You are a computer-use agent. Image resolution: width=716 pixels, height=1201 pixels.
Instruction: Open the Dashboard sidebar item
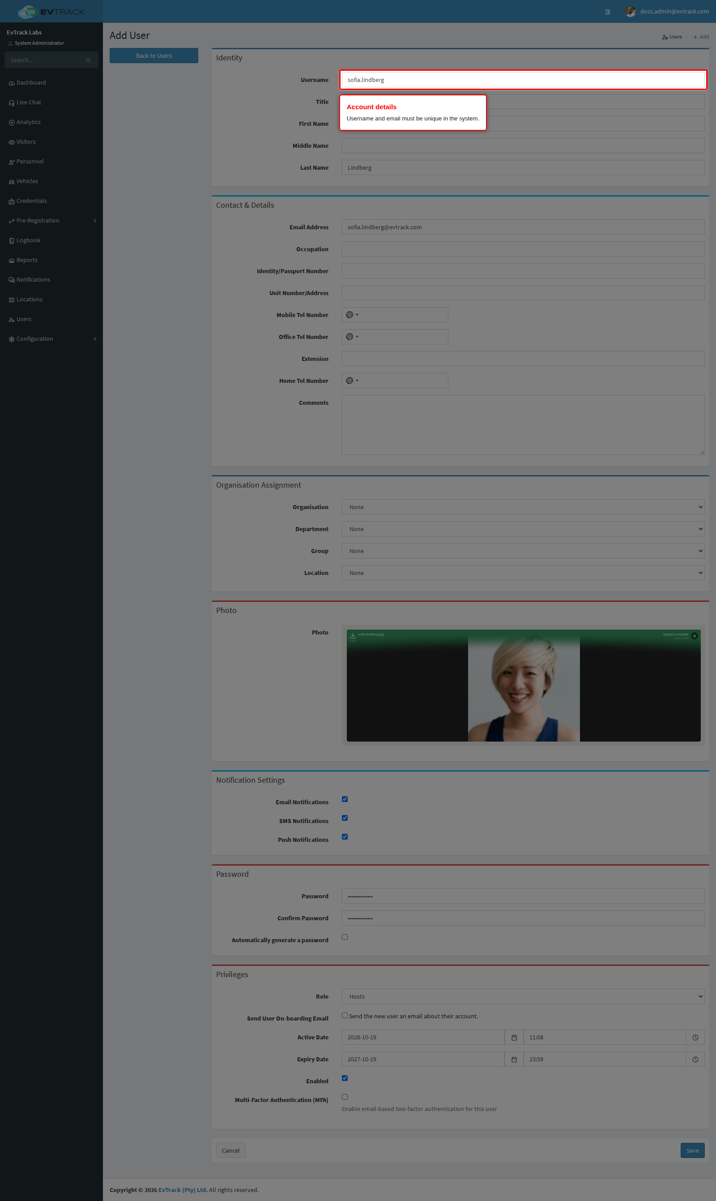pyautogui.click(x=51, y=82)
